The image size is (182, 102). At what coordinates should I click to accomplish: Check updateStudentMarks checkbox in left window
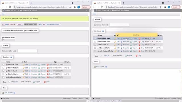tap(3, 77)
